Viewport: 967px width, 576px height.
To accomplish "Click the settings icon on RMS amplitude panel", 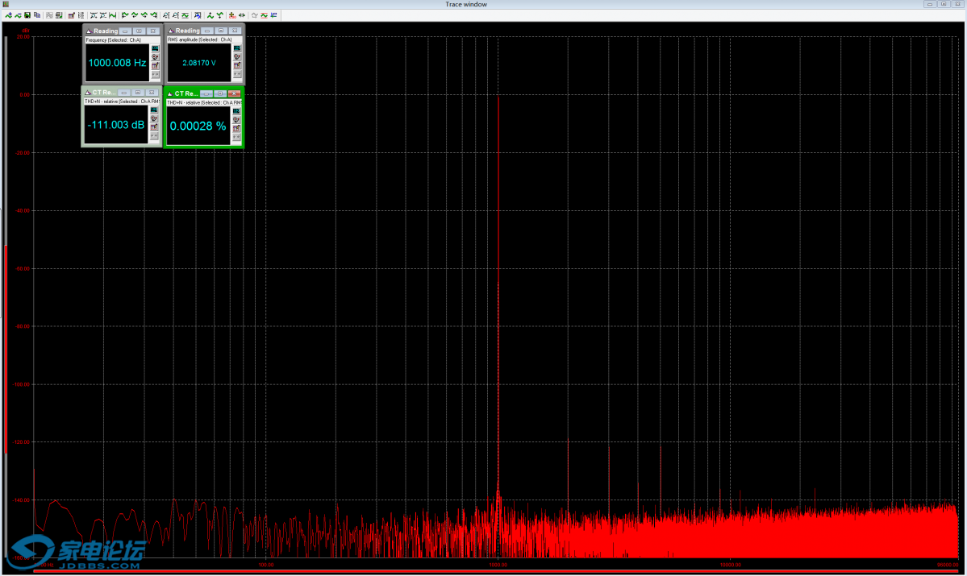I will click(235, 56).
